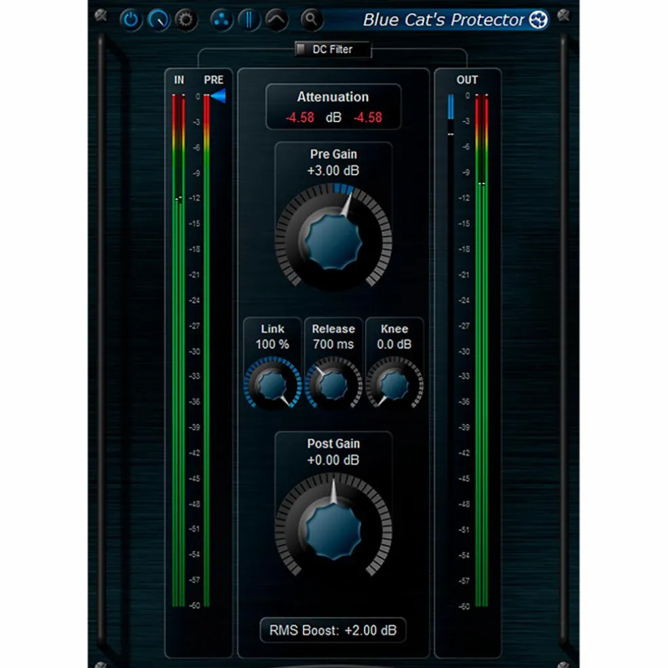The image size is (668, 668).
Task: Click the blue dial icon in toolbar
Action: click(x=157, y=20)
